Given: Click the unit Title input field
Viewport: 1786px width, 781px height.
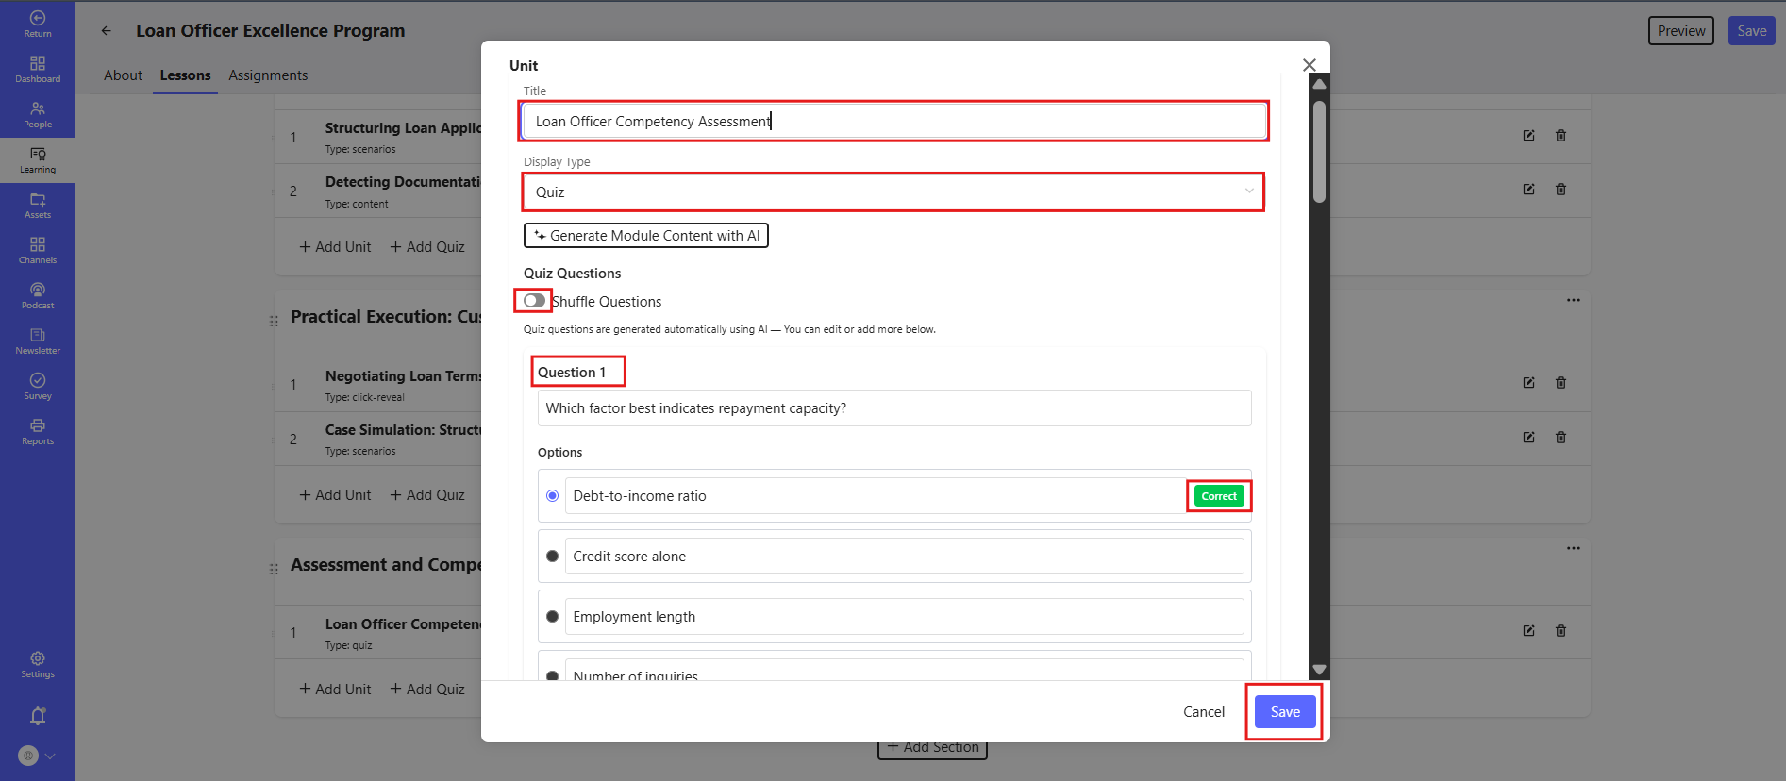Looking at the screenshot, I should [893, 122].
